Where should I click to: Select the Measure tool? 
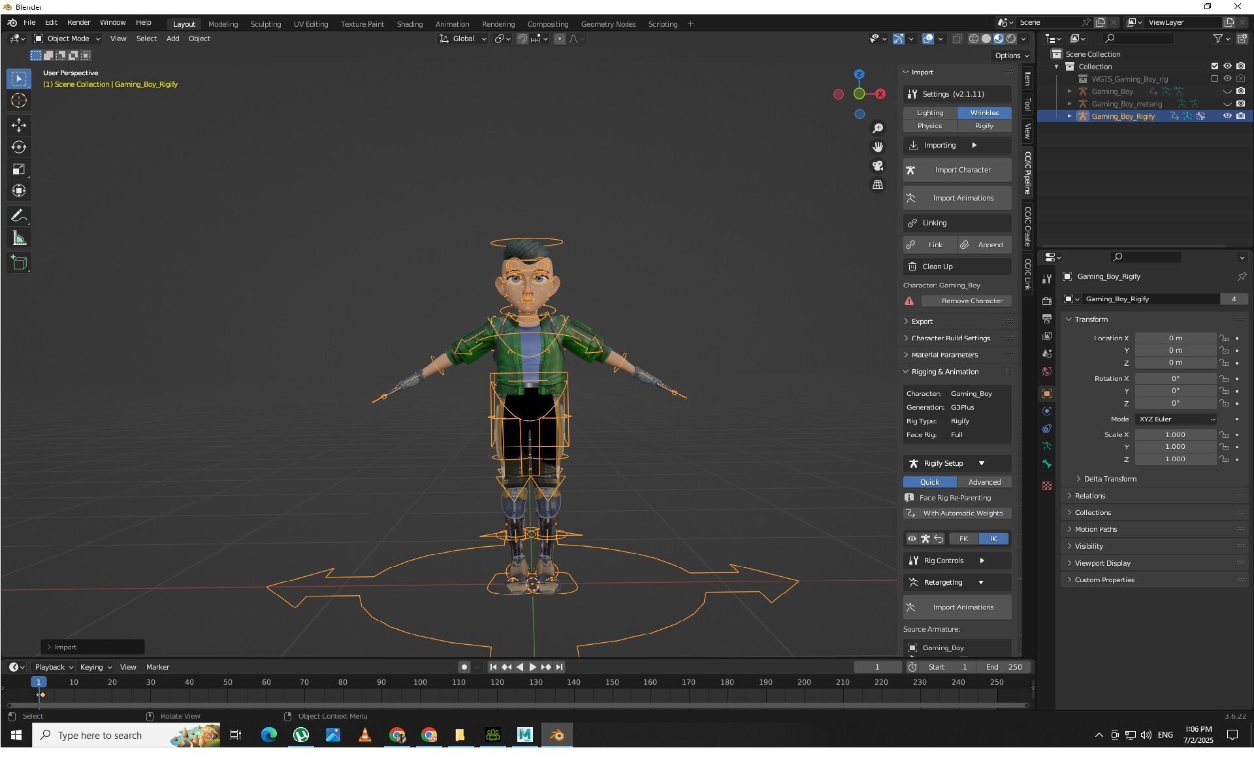(x=19, y=238)
